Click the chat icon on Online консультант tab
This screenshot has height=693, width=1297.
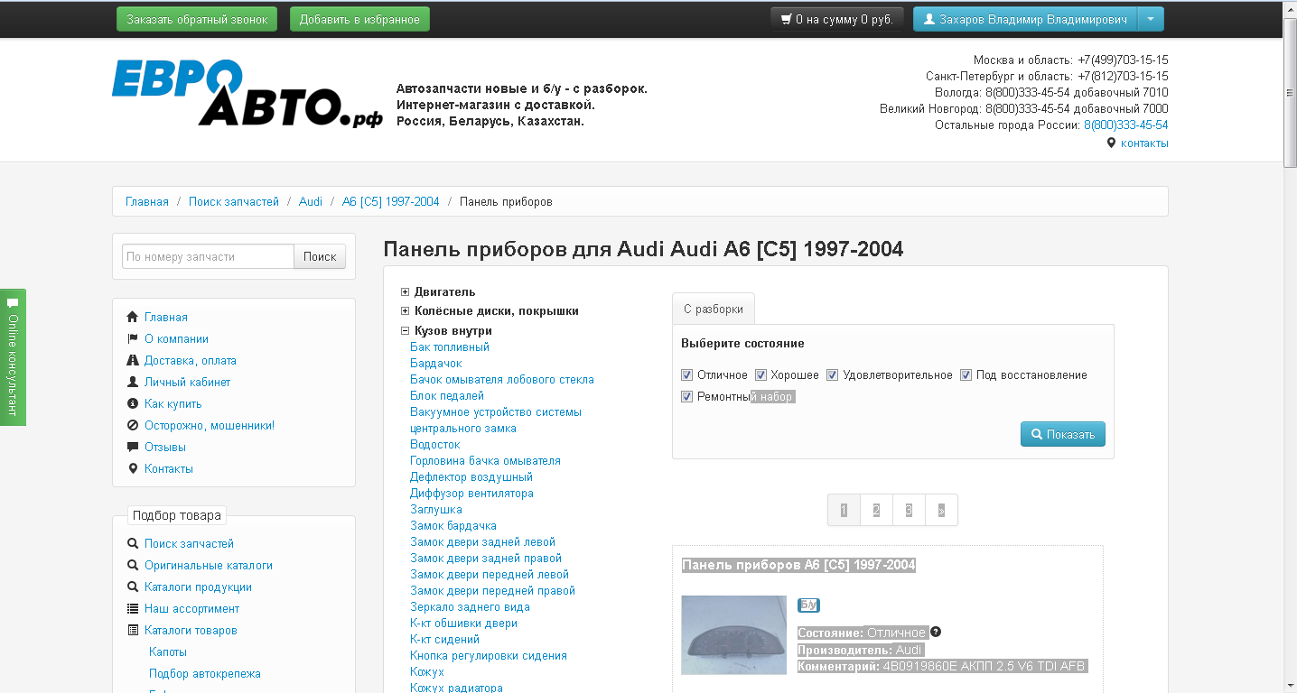pos(13,303)
